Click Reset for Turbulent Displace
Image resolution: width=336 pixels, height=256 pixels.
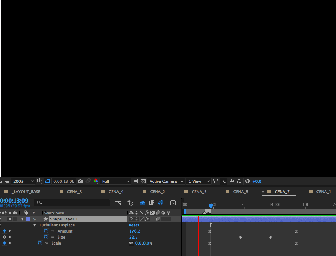click(134, 225)
